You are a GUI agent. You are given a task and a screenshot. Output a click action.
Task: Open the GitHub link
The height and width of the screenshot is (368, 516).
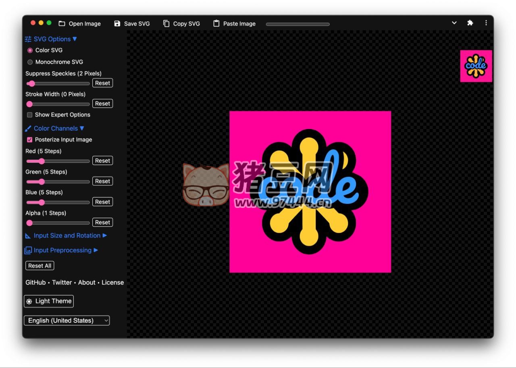pos(35,283)
